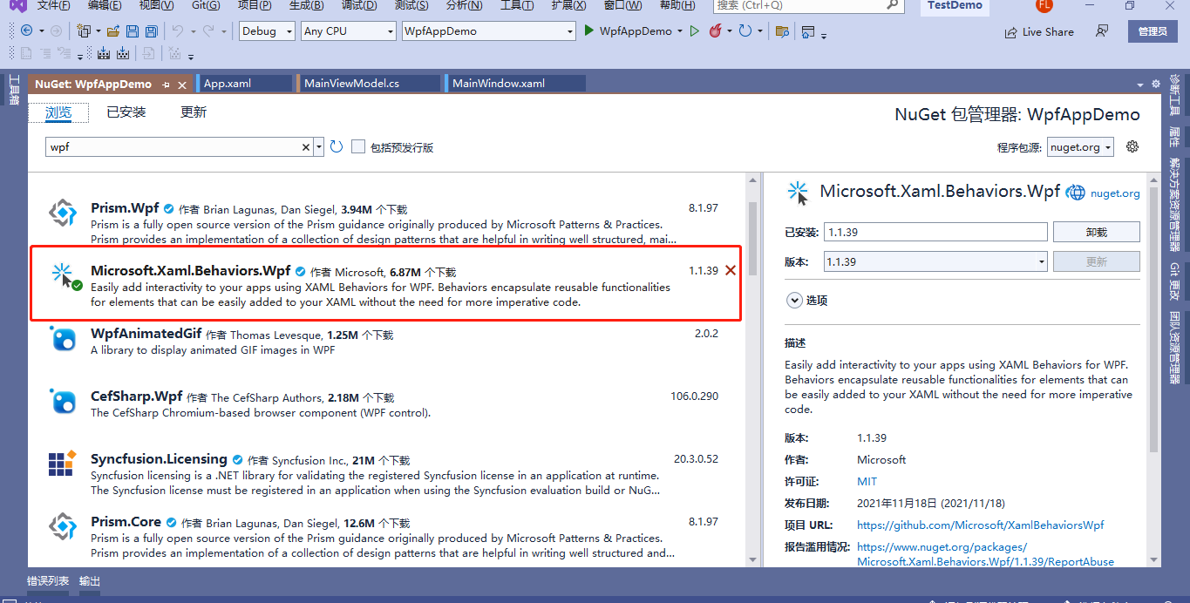
Task: Switch to the 已安装 tab
Action: [126, 112]
